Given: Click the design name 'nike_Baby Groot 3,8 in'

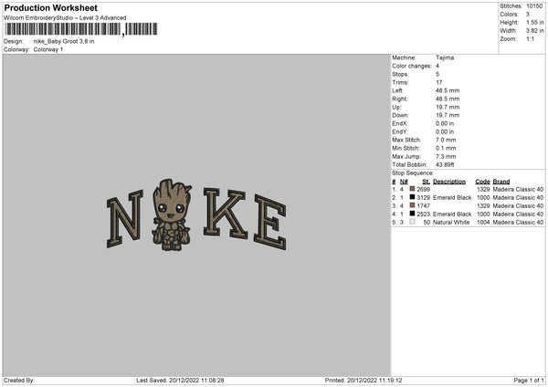Looking at the screenshot, I should point(64,41).
